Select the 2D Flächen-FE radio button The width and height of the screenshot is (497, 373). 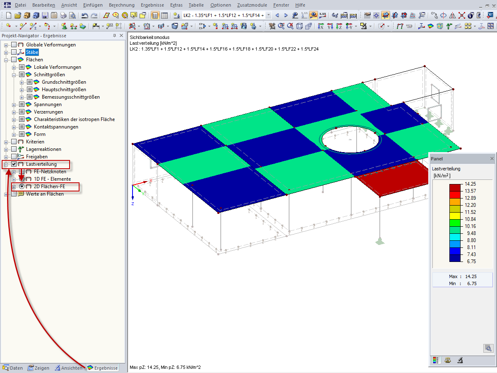pos(22,186)
